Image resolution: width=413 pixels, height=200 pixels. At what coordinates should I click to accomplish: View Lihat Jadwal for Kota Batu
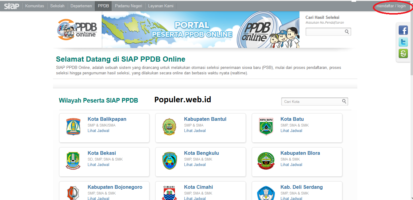(x=291, y=131)
